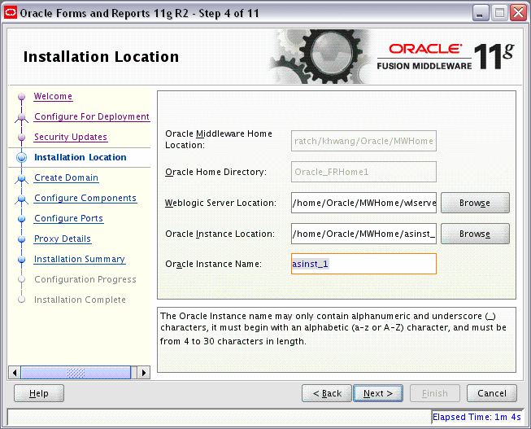Click the Configuration Progress step bullet icon

pos(22,279)
